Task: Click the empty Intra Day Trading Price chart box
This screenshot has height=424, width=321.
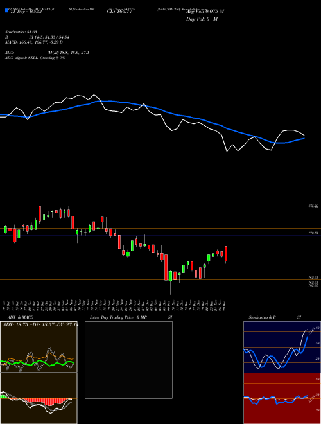Action: 128,360
